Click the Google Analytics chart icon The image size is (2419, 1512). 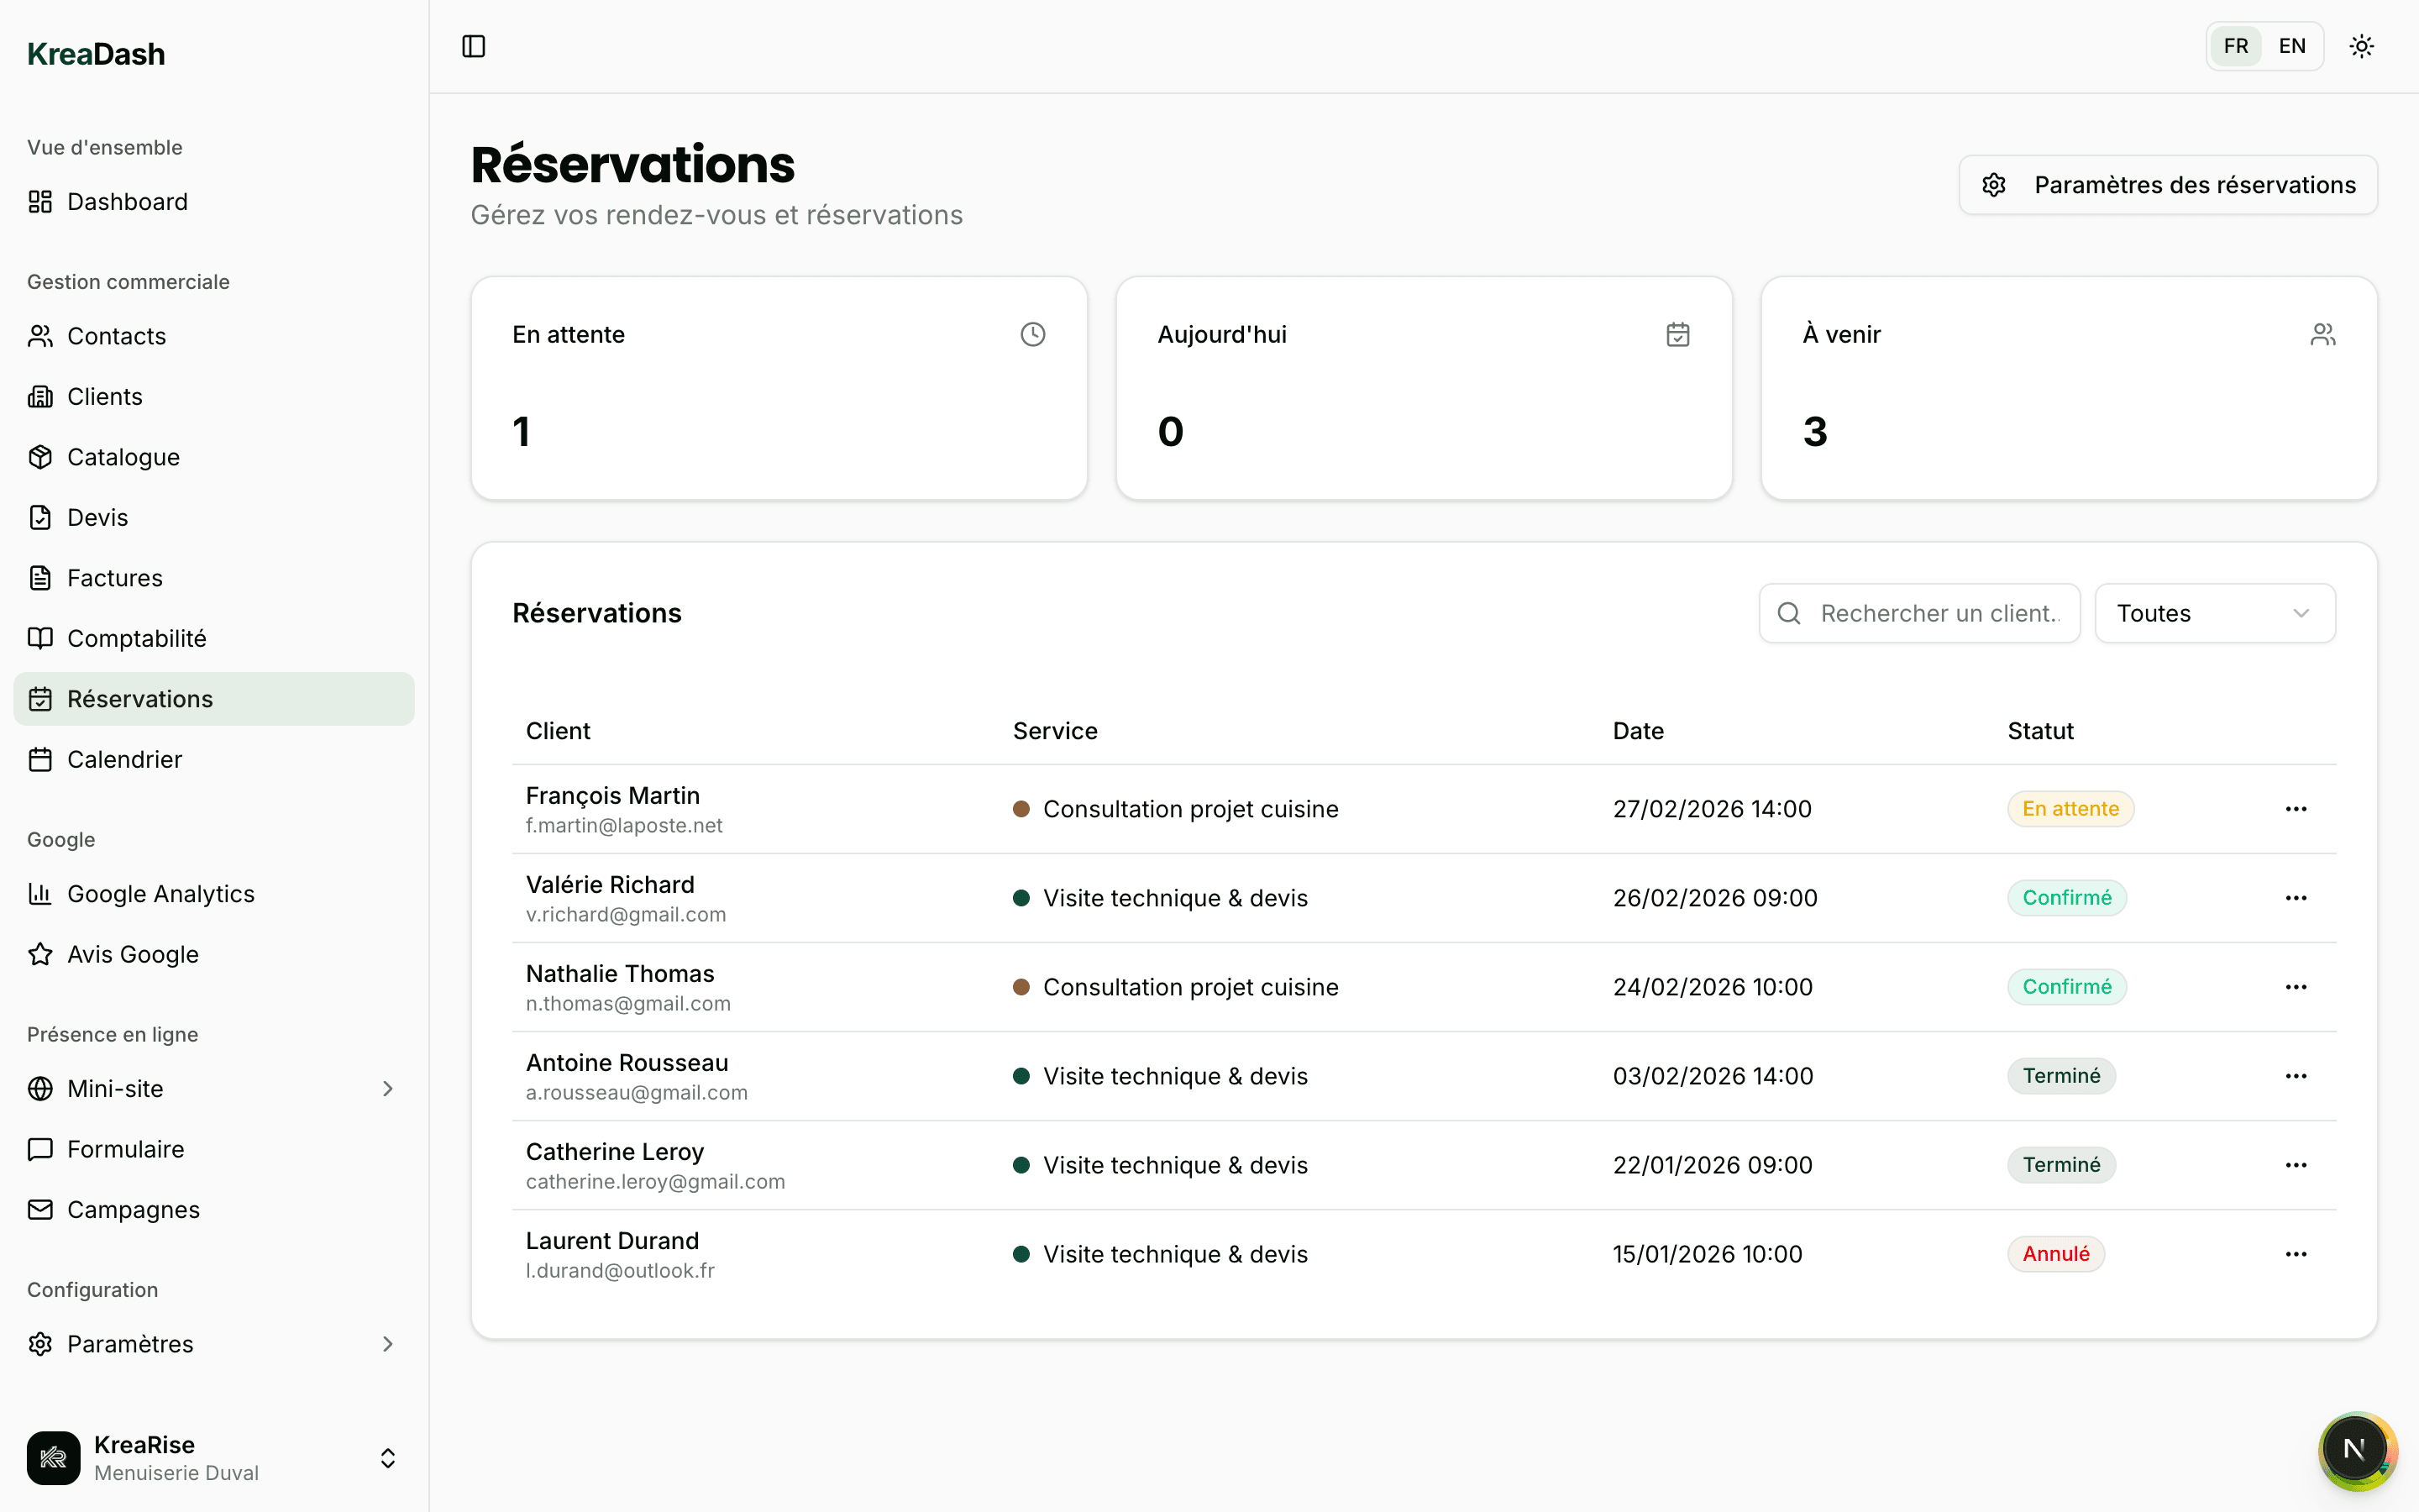coord(40,894)
